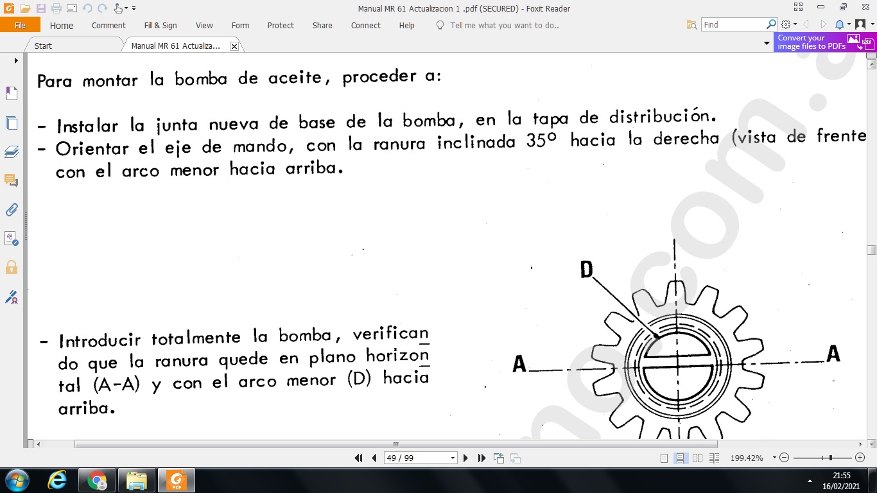Click the search settings gear icon
This screenshot has height=493, width=877.
pyautogui.click(x=786, y=24)
